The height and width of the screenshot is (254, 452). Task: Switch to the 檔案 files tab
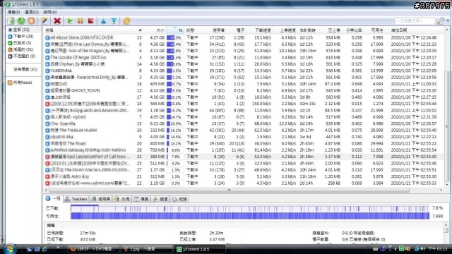click(x=141, y=199)
